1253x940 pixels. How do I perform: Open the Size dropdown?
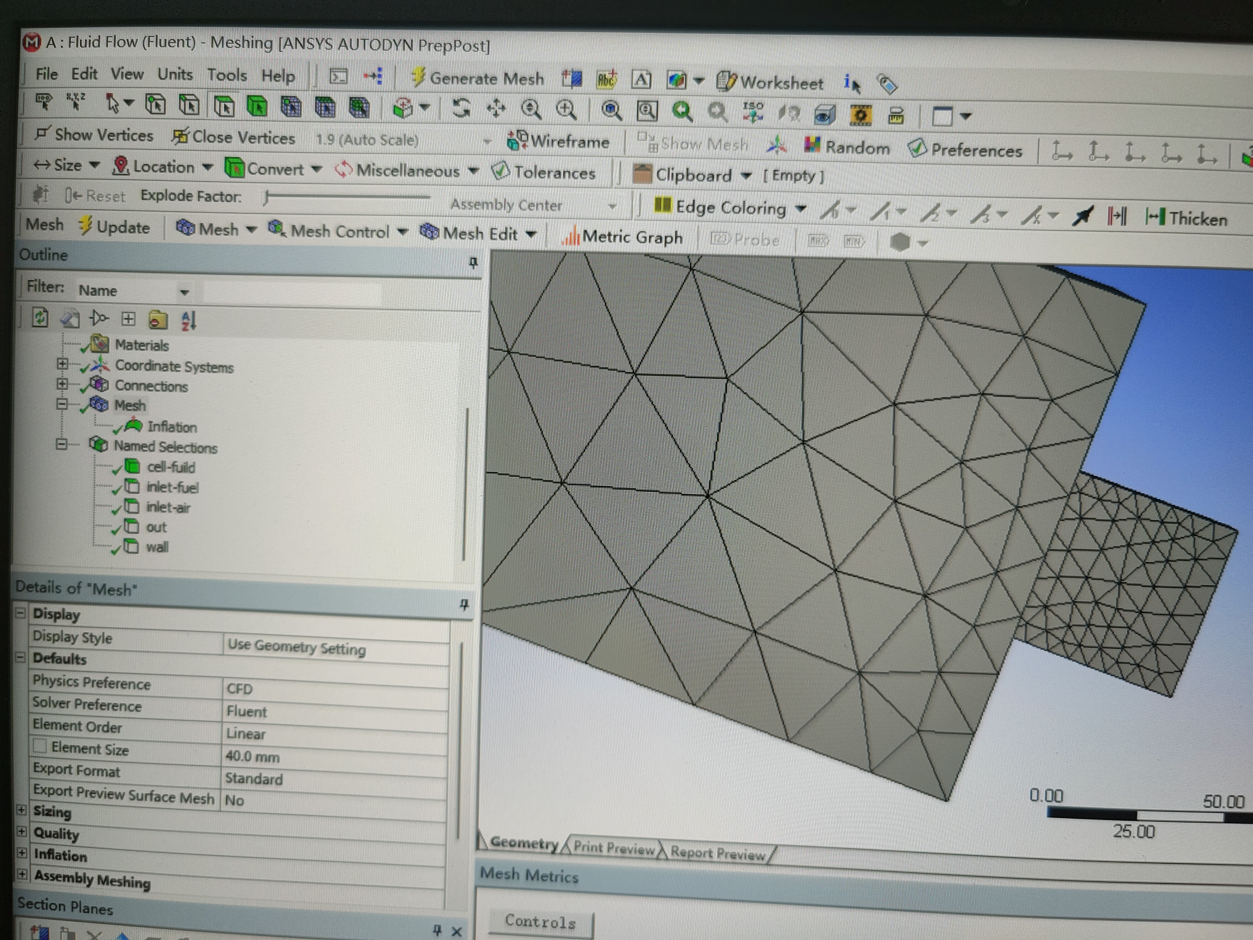pyautogui.click(x=67, y=165)
